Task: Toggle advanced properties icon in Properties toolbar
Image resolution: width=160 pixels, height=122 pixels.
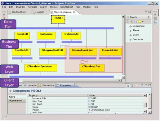Action: pyautogui.click(x=132, y=85)
